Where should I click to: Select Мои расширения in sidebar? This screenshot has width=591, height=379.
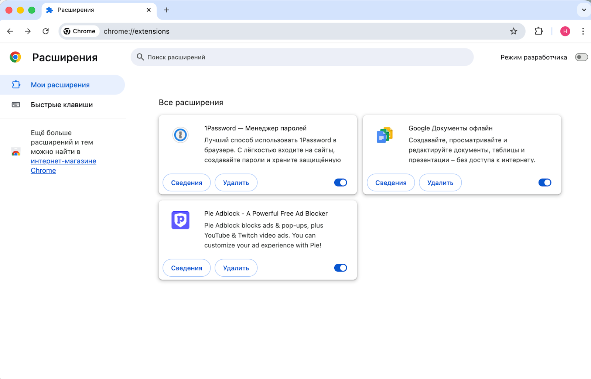(62, 85)
